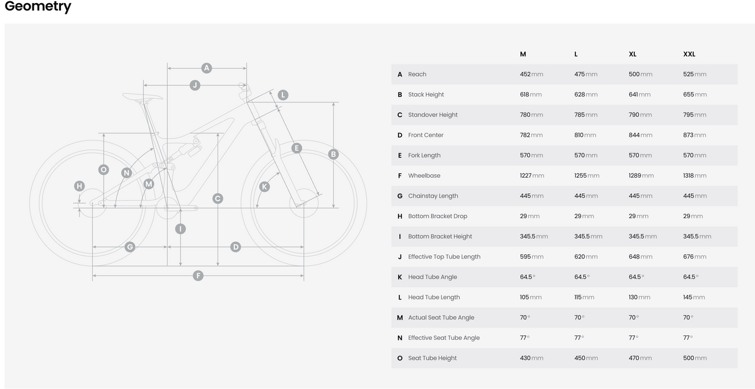Click the C standover height marker
The image size is (755, 389).
(x=218, y=198)
